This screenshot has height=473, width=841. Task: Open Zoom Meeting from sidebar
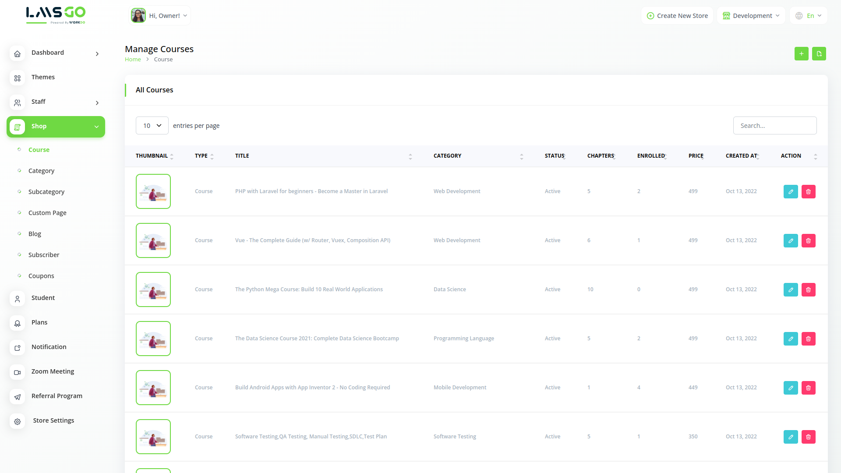(53, 371)
